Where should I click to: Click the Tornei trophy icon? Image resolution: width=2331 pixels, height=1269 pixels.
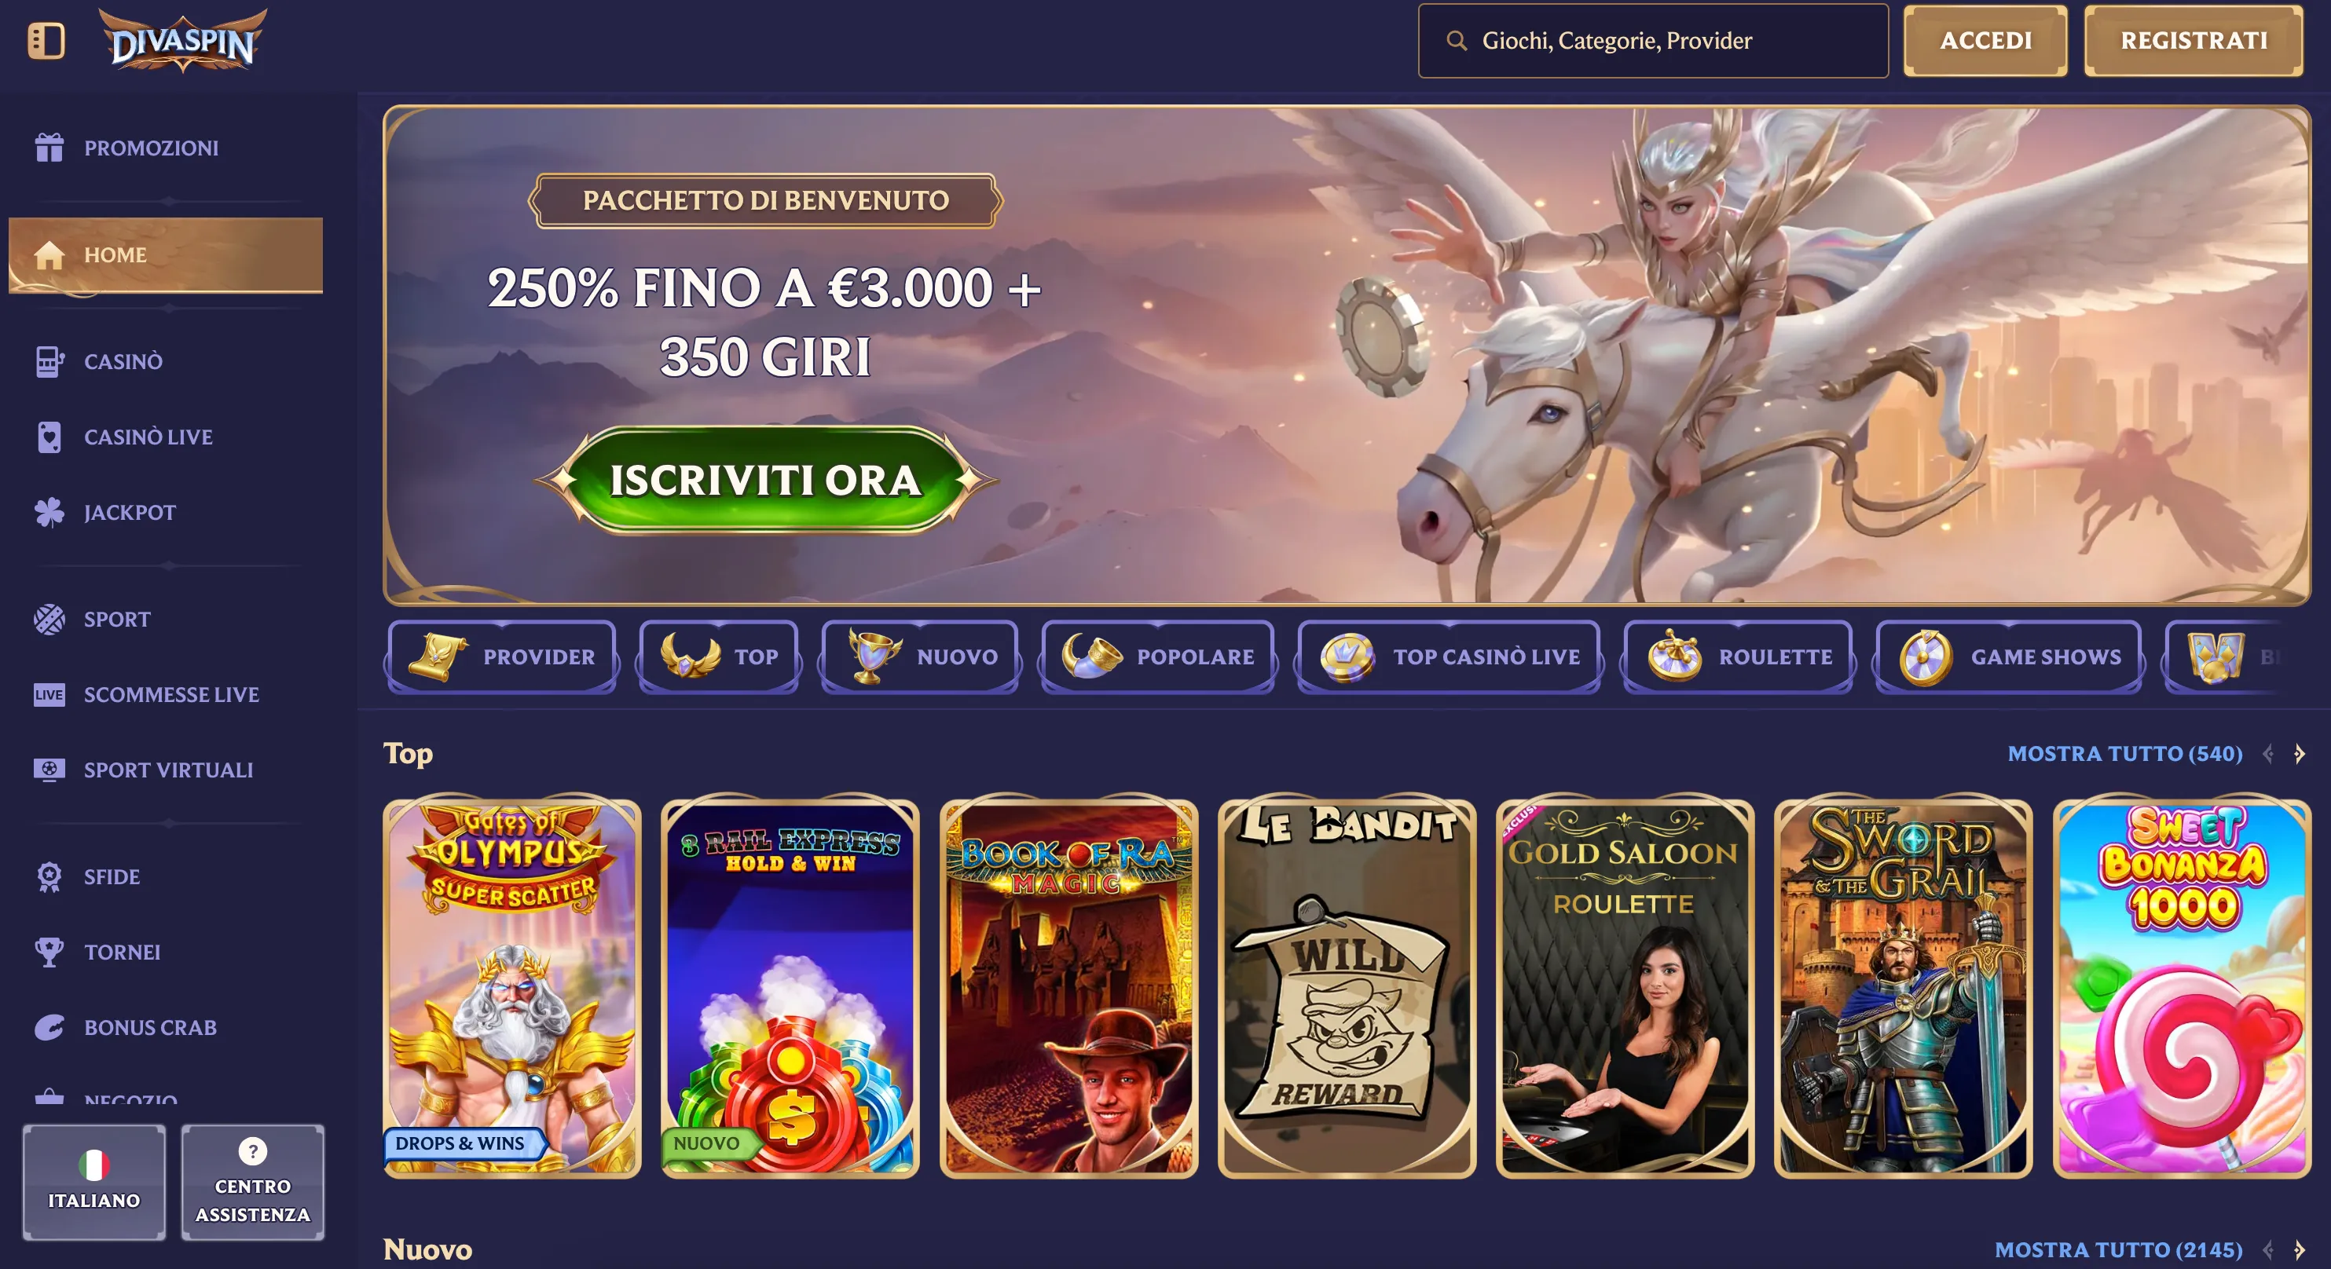pyautogui.click(x=49, y=952)
